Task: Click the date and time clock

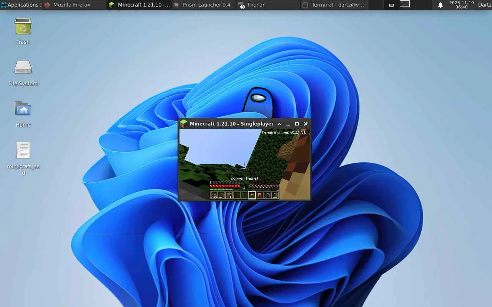Action: (x=461, y=5)
